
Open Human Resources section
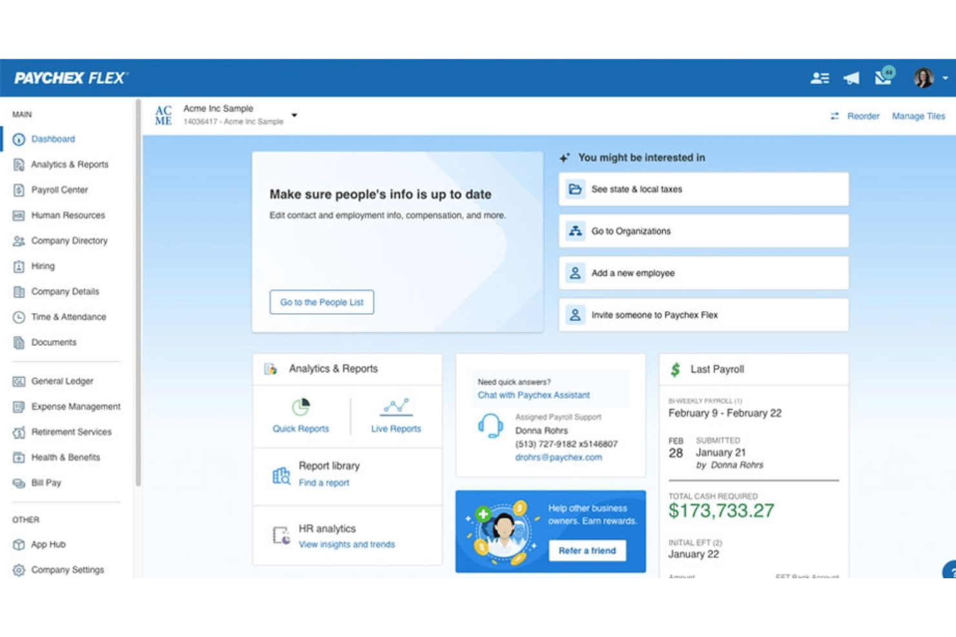pyautogui.click(x=68, y=215)
